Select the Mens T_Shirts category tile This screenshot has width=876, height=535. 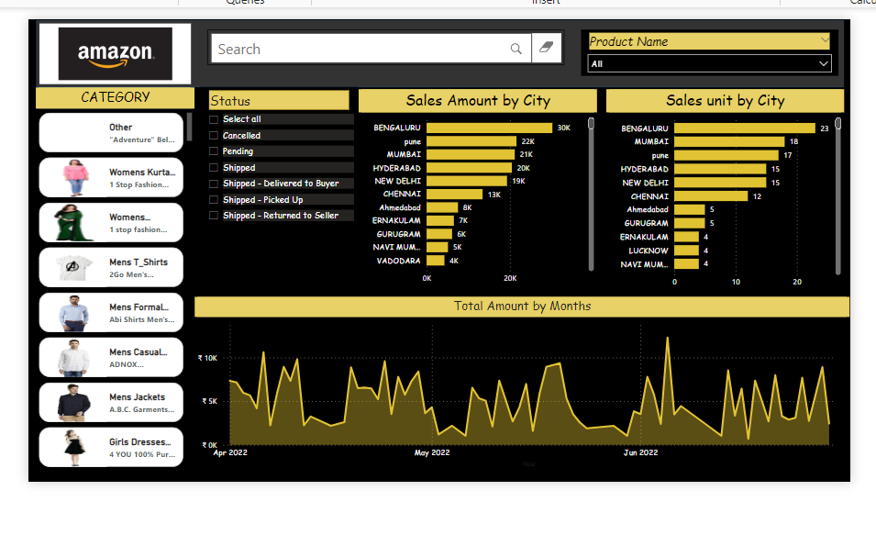point(111,267)
